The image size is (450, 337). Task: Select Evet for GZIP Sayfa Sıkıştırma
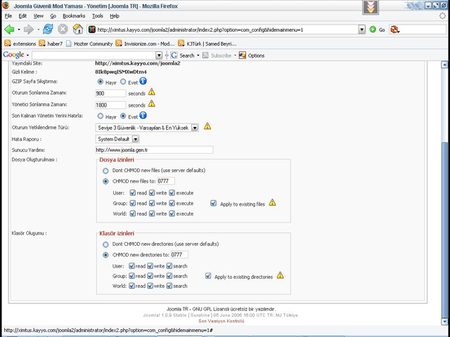coord(123,81)
